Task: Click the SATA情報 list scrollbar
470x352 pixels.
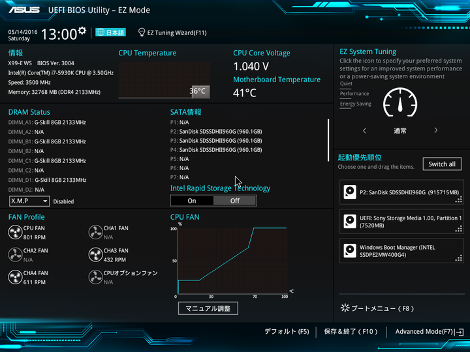Action: tap(328, 140)
